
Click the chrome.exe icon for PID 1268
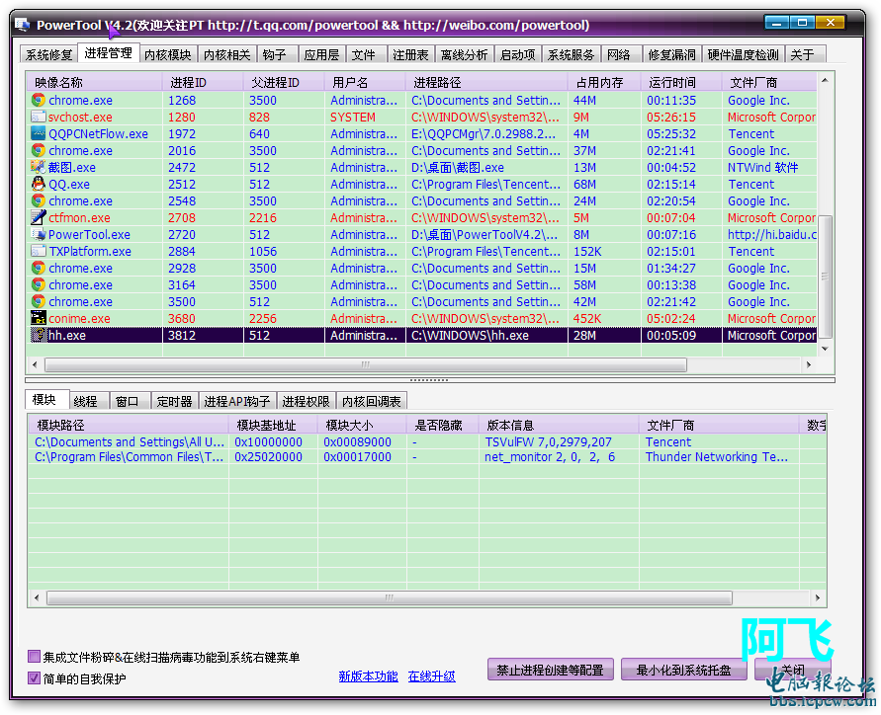(x=39, y=101)
